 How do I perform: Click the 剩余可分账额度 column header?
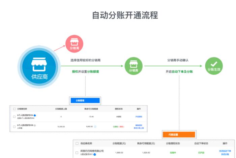[91, 109]
